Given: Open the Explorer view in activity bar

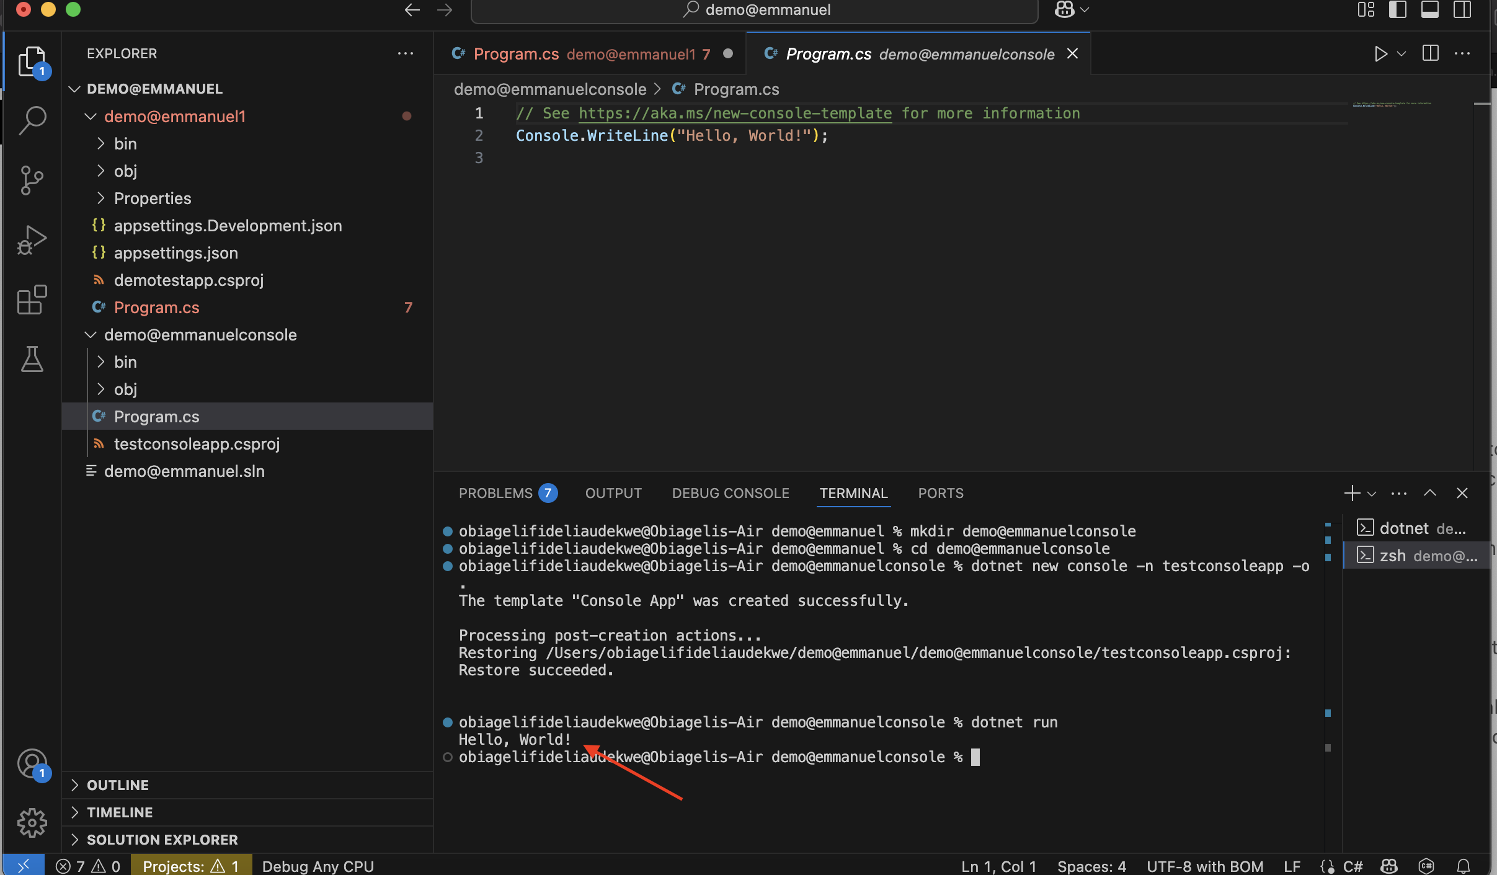Looking at the screenshot, I should click(32, 61).
